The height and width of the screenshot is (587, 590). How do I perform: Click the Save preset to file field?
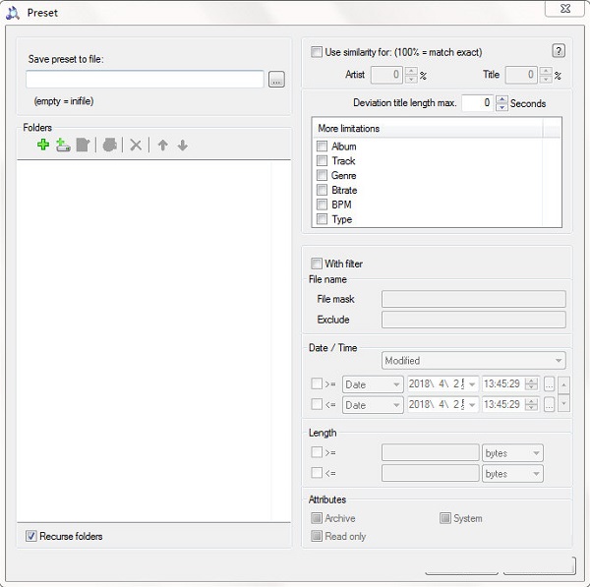tap(145, 80)
